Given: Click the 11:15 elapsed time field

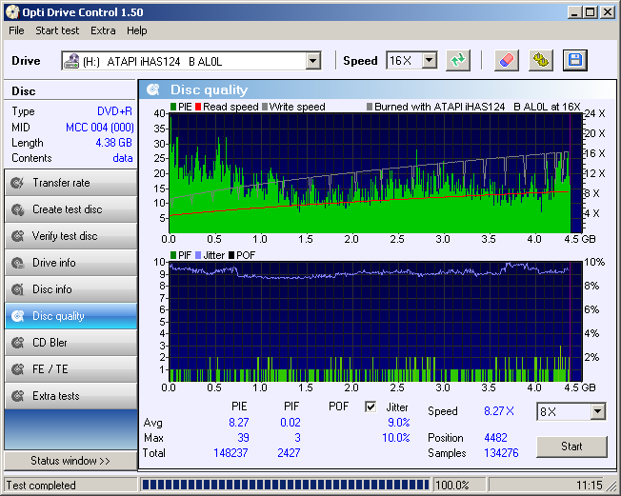Looking at the screenshot, I should point(589,486).
